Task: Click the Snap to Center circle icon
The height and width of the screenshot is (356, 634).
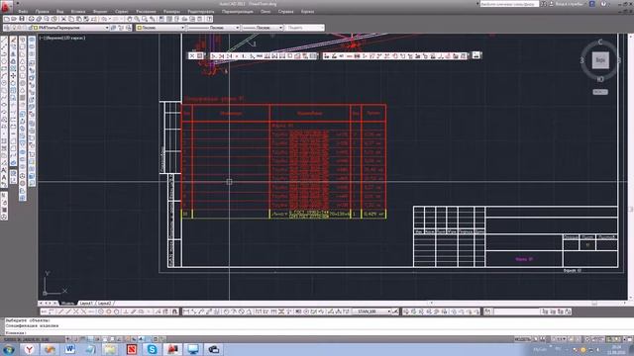Action: (x=101, y=311)
